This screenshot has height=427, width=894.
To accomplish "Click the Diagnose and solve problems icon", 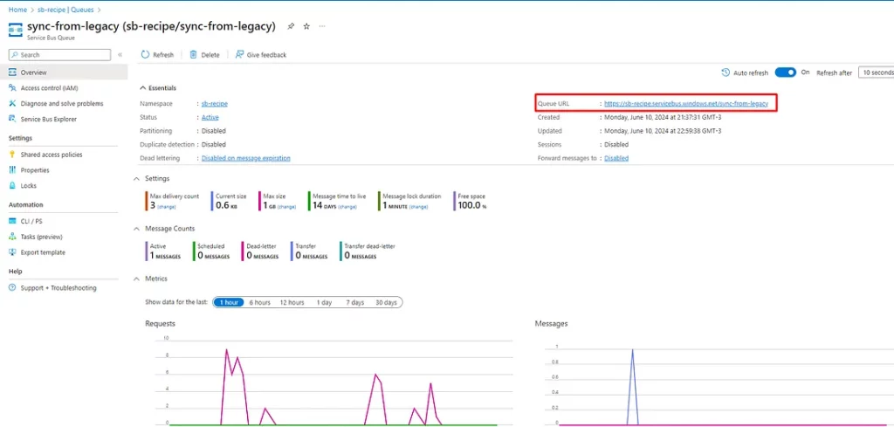I will [x=13, y=103].
